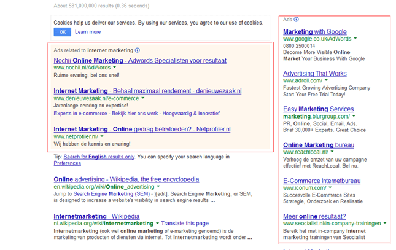The height and width of the screenshot is (250, 396).
Task: Click the www.nochii.nl/AdWords green URL
Action: 82,68
